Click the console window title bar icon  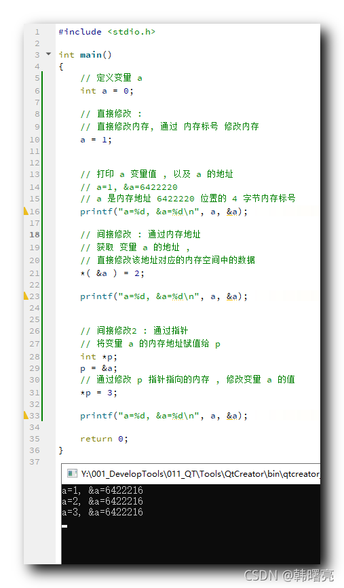pos(72,473)
